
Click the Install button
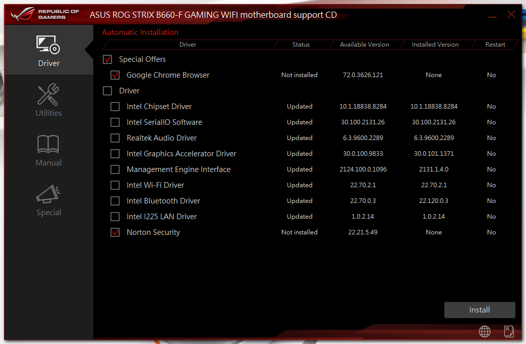479,310
